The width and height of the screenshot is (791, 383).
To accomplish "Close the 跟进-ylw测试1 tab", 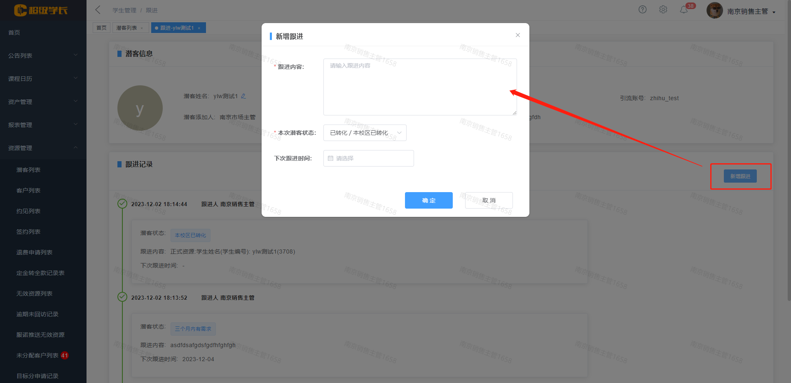I will tap(199, 28).
